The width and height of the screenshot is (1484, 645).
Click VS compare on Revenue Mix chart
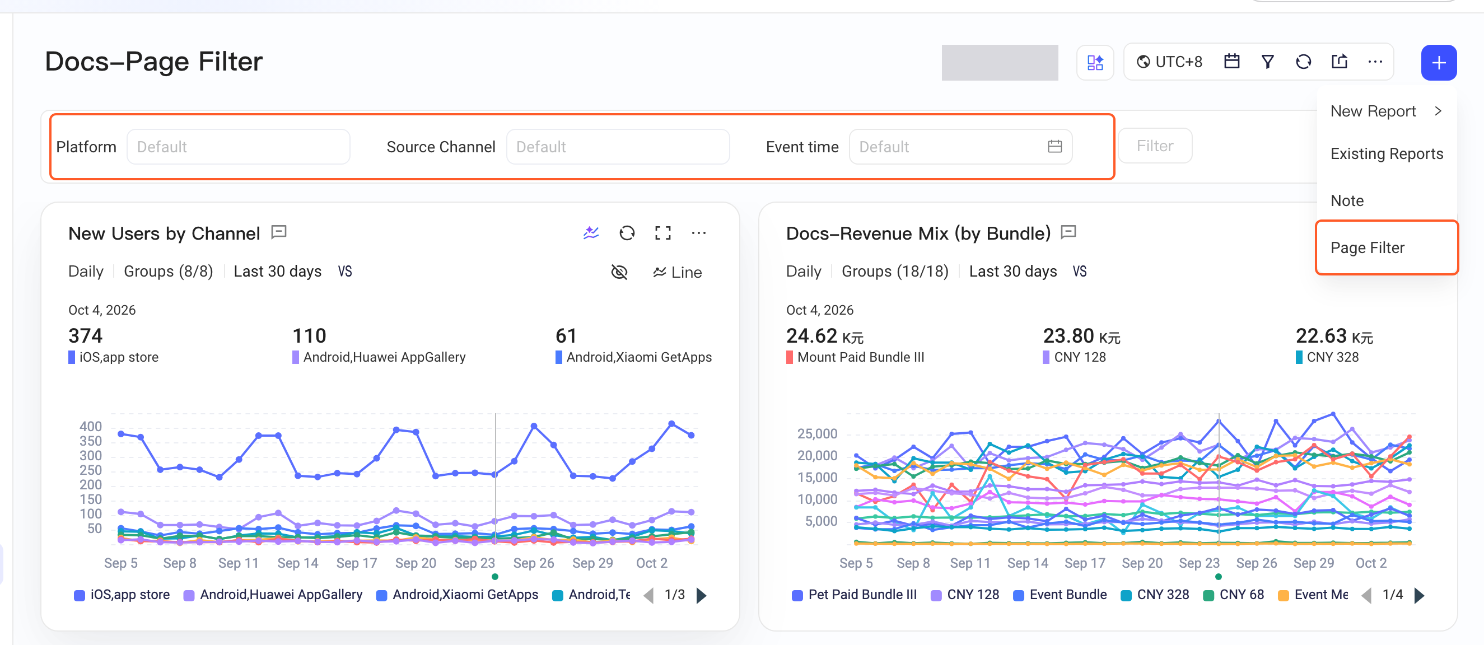1080,271
